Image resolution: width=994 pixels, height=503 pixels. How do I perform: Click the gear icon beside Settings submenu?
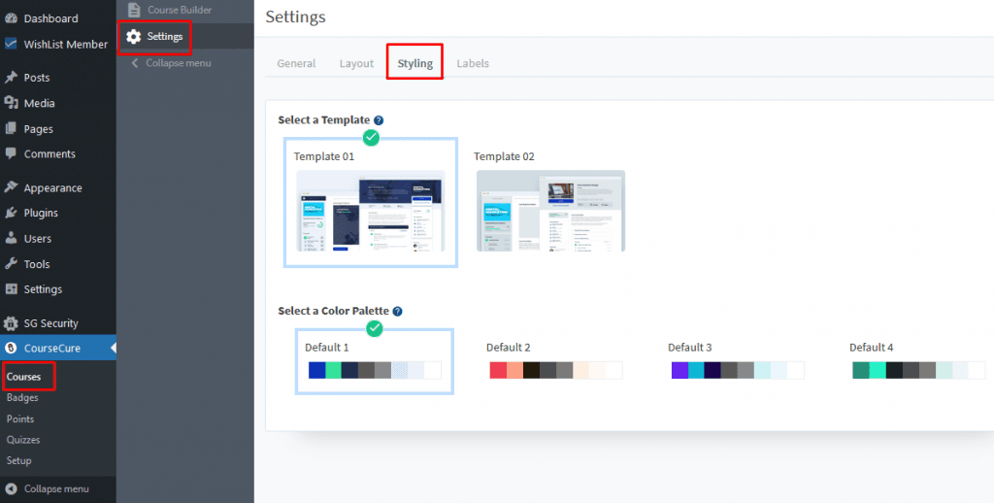133,37
